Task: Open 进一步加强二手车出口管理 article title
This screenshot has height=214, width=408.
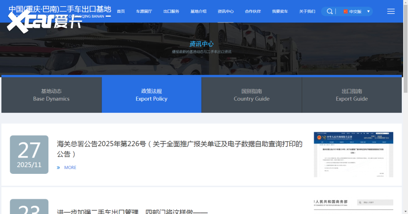Action: (x=132, y=212)
